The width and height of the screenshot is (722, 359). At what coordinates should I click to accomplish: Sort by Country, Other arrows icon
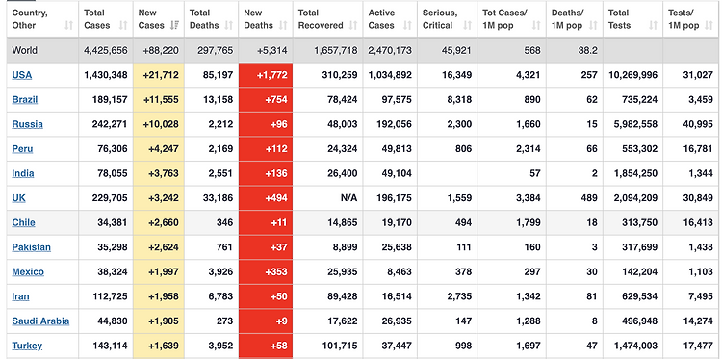click(68, 25)
